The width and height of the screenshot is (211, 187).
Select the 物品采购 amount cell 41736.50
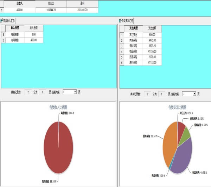pyautogui.click(x=152, y=52)
